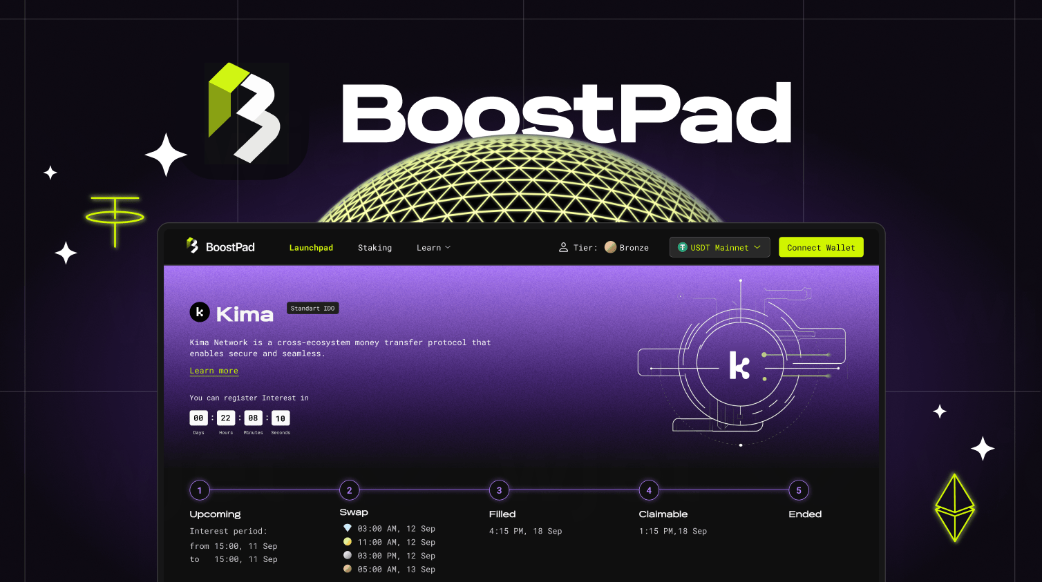Click the gold tier icon at 11:00 AM
Viewport: 1042px width, 582px height.
pyautogui.click(x=348, y=542)
